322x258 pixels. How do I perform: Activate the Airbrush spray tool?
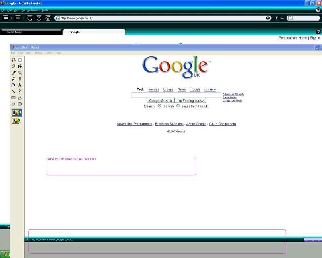[x=14, y=85]
